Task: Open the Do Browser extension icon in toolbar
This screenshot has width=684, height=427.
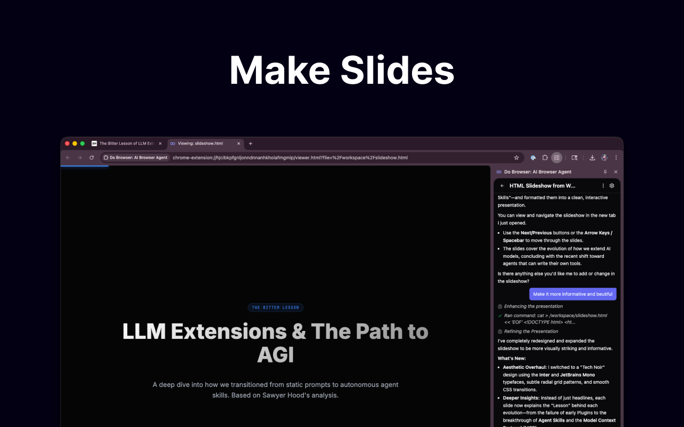Action: click(533, 157)
